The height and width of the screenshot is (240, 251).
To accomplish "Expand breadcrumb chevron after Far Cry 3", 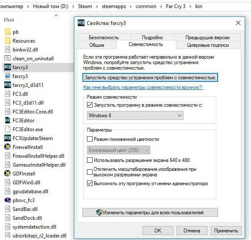I will pyautogui.click(x=190, y=7).
